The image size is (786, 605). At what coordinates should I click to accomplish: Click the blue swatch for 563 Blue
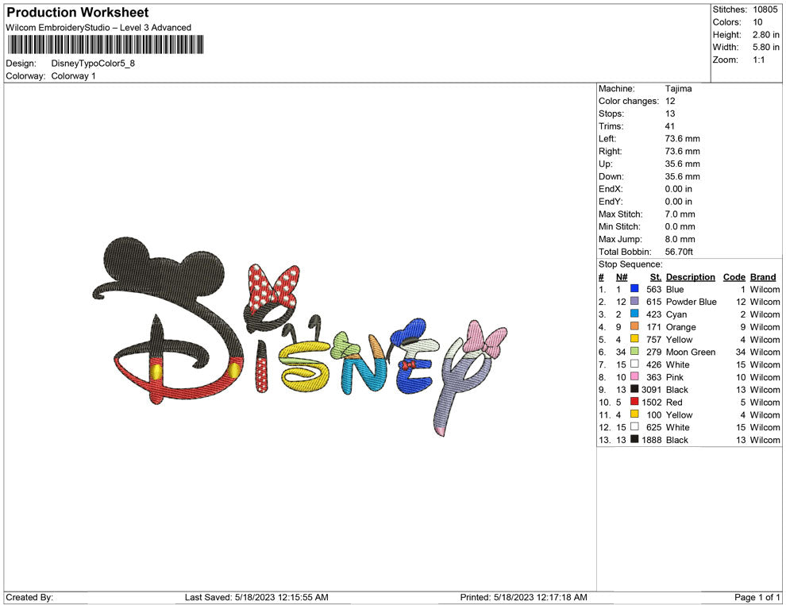(x=634, y=289)
